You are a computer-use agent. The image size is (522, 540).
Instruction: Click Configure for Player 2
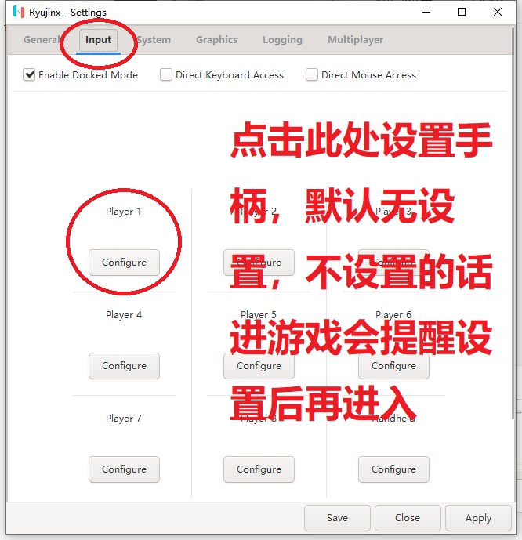[259, 263]
